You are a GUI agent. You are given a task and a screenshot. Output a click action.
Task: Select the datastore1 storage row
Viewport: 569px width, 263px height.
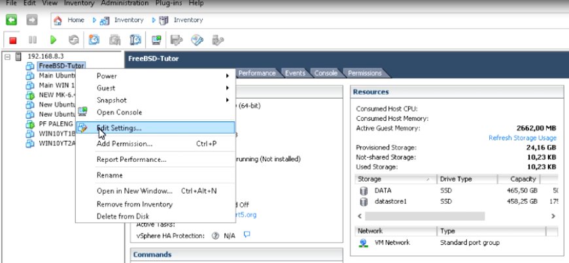(x=457, y=202)
